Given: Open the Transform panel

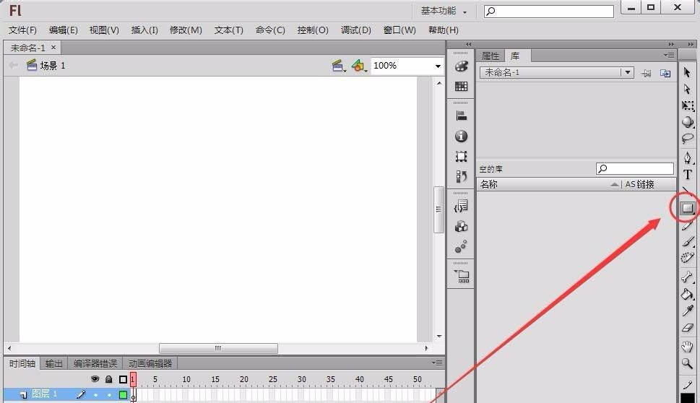Looking at the screenshot, I should point(461,156).
